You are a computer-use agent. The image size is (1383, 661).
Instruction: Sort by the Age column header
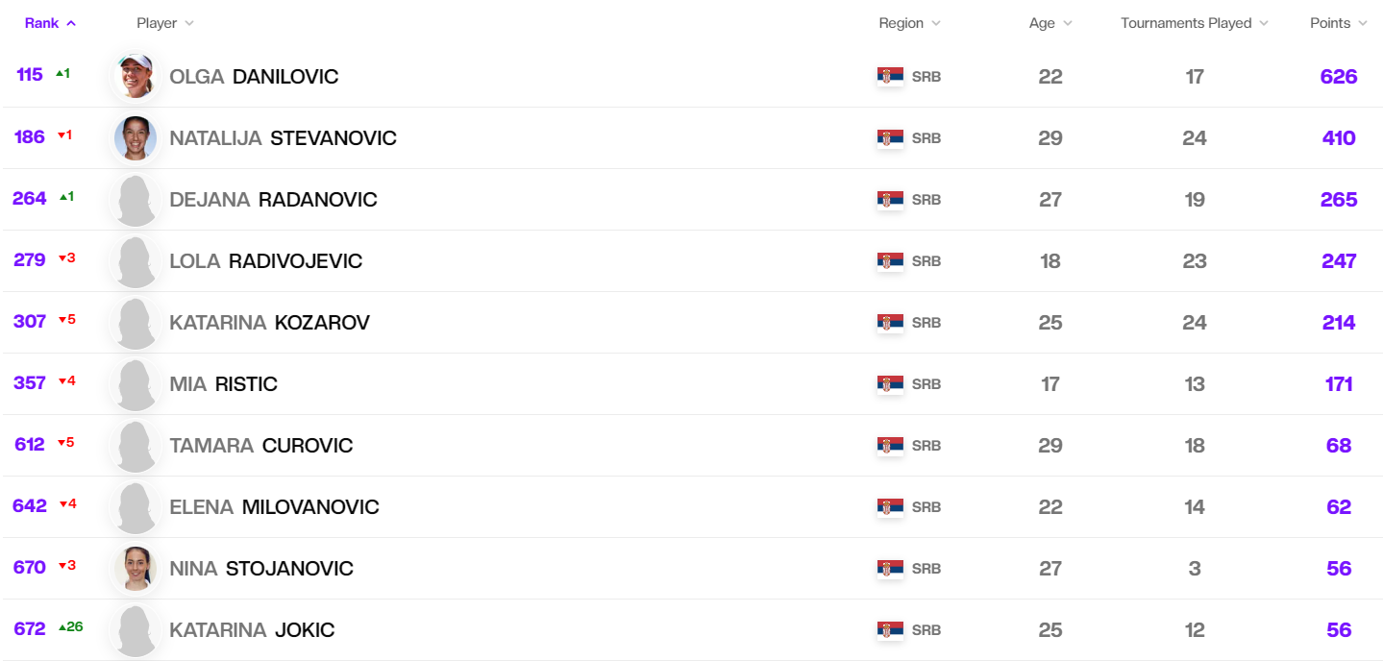(1050, 23)
